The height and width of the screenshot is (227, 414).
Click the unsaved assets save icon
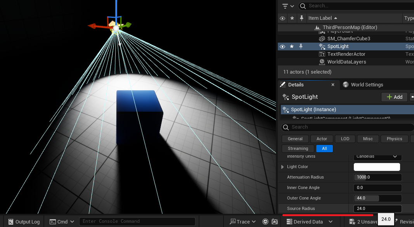(352, 222)
